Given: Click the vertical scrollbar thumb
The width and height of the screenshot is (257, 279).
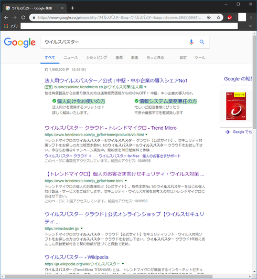Looking at the screenshot, I should point(254,82).
